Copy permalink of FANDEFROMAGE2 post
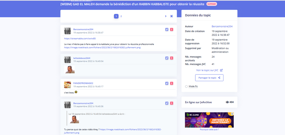Image resolution: width=285 pixels, height=135 pixels. [167, 83]
